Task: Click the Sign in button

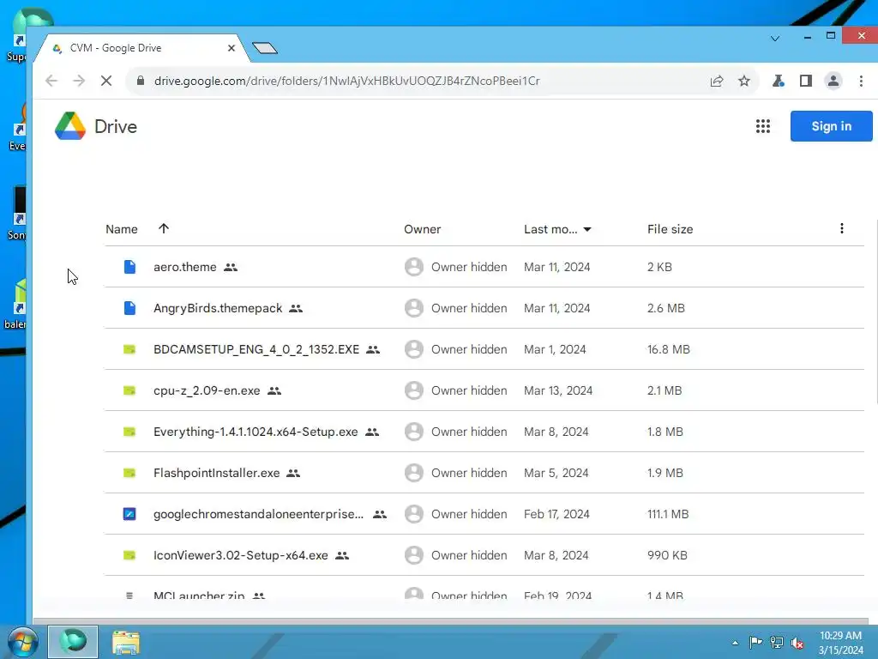Action: pos(831,126)
